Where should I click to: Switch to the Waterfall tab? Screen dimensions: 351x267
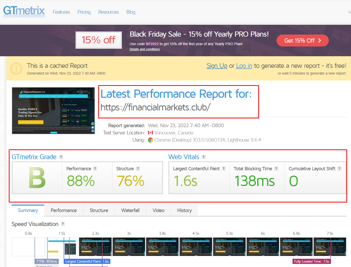[130, 211]
